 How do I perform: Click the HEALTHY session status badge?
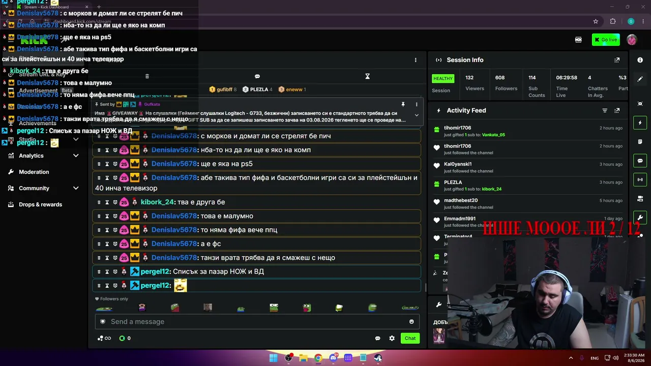tap(442, 78)
